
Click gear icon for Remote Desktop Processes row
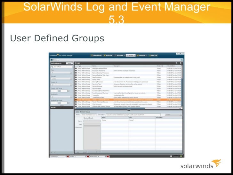(x=76, y=73)
